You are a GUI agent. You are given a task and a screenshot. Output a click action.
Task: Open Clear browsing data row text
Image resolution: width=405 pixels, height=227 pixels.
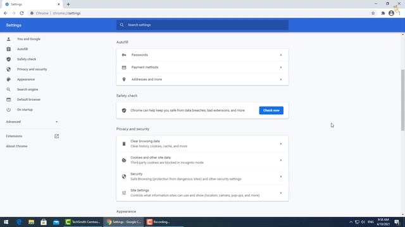coord(159,144)
